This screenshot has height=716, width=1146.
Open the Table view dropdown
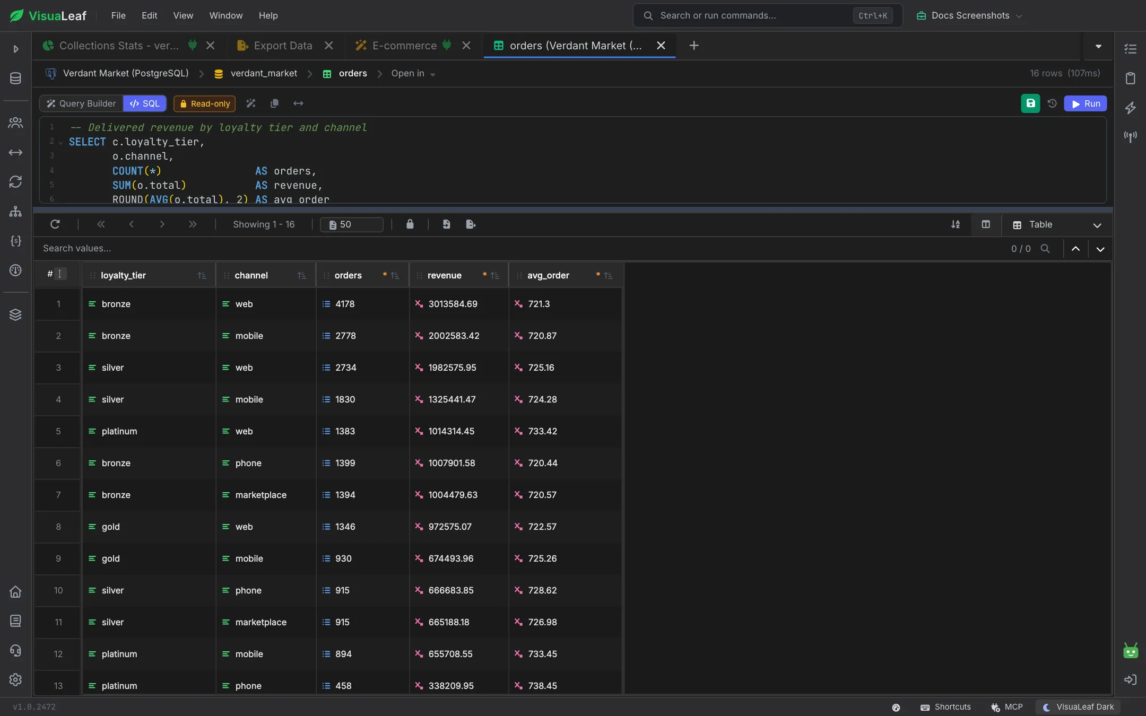tap(1057, 225)
